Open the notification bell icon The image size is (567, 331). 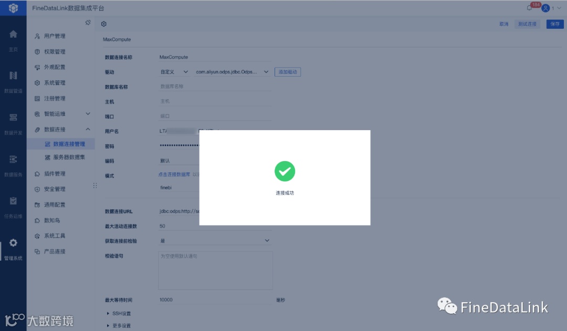pos(529,8)
